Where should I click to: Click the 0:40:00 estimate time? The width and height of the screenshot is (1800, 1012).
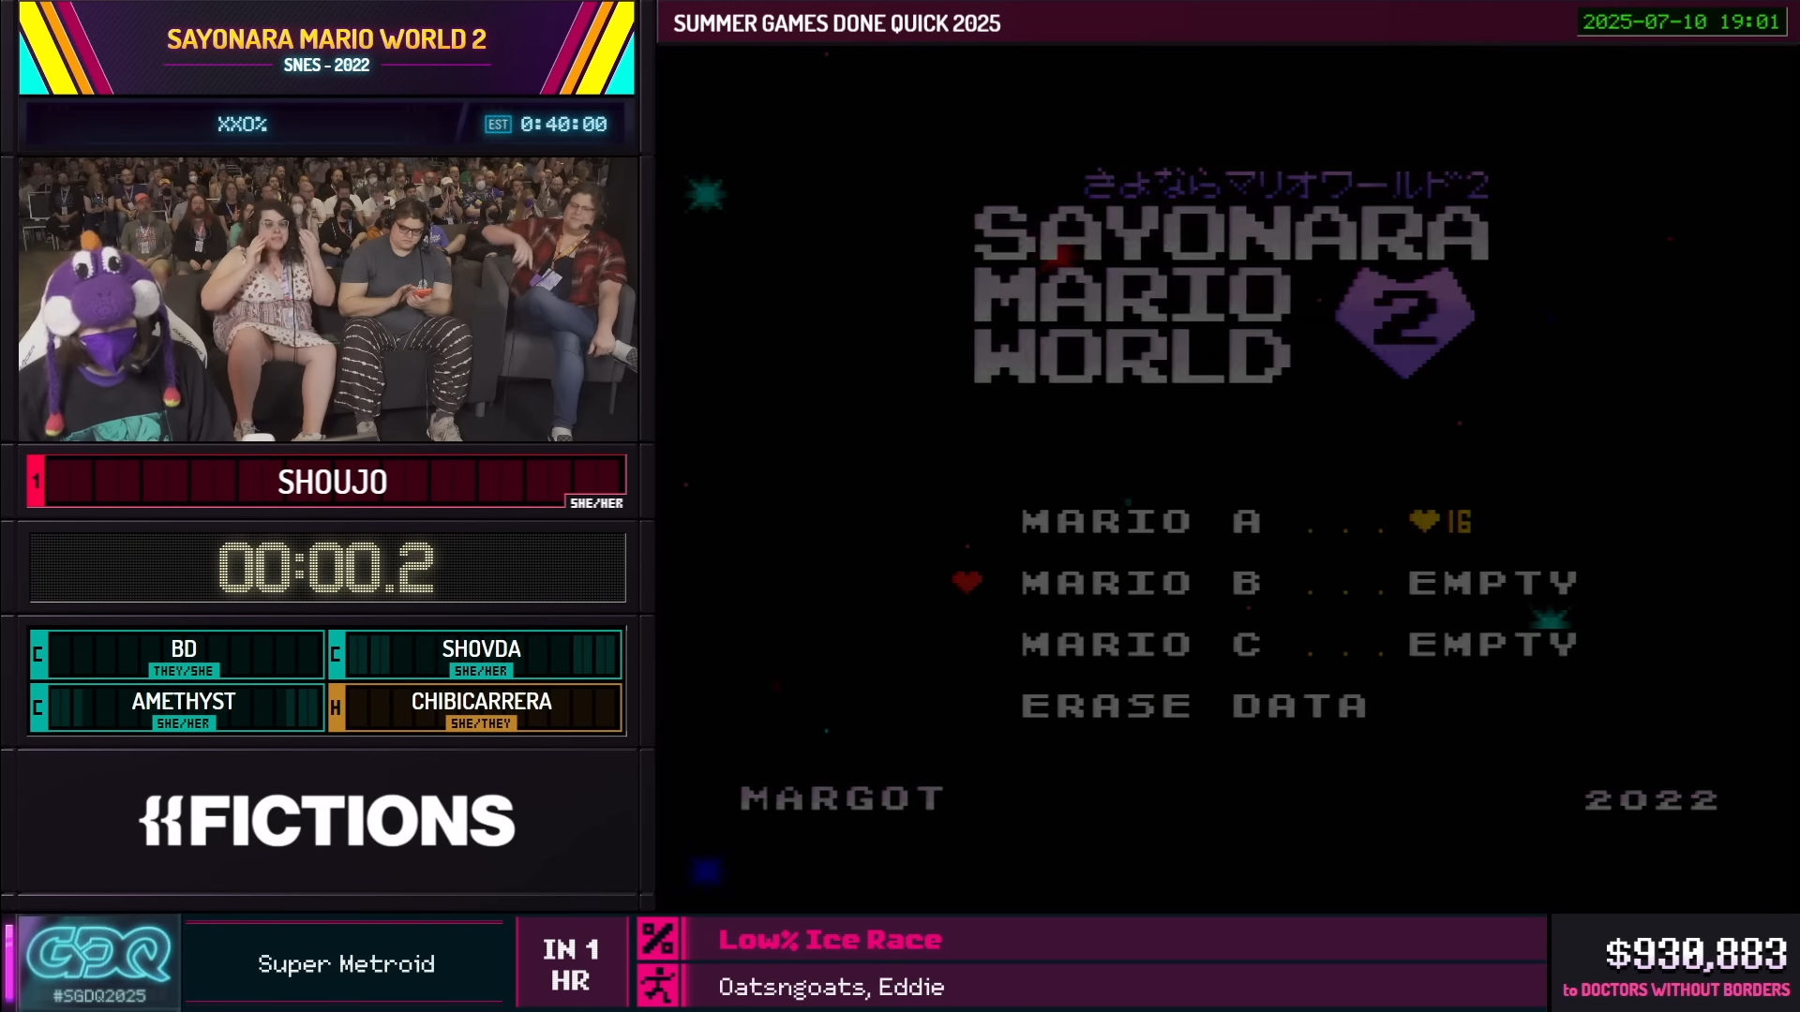click(x=563, y=125)
